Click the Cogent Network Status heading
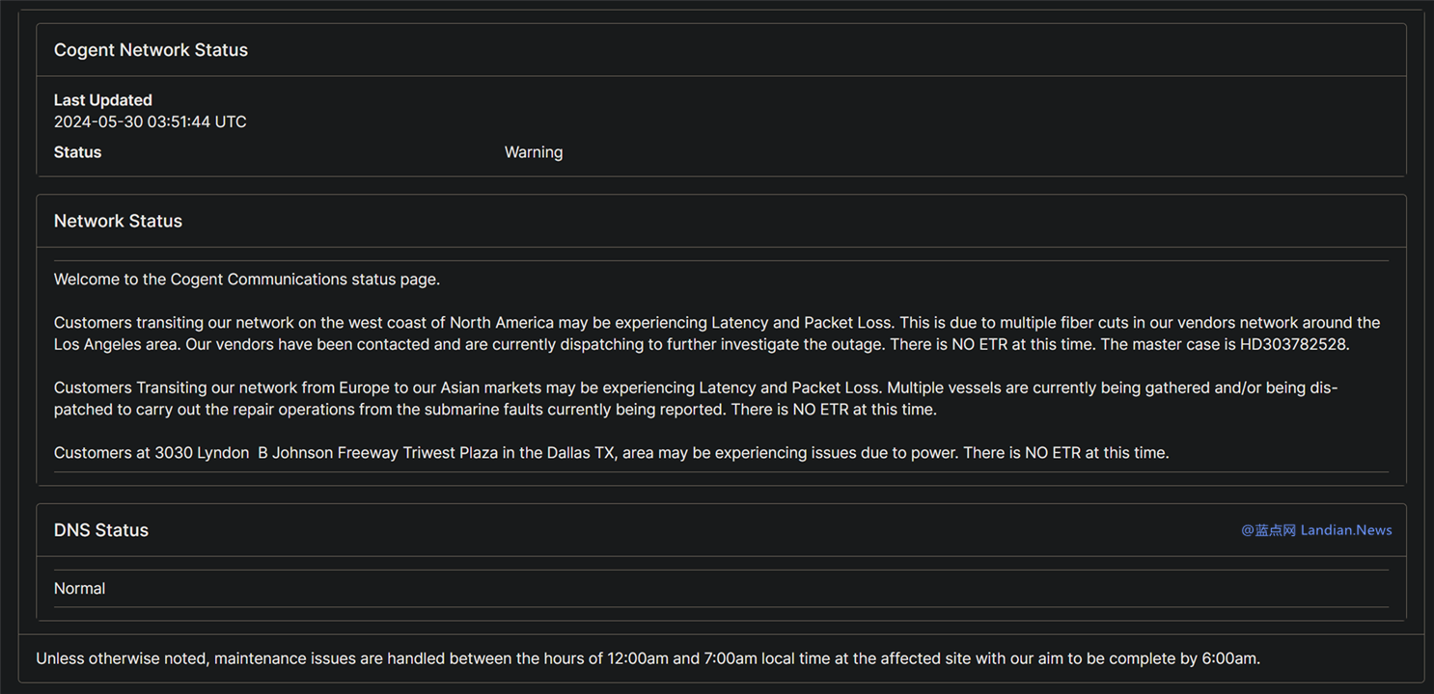The height and width of the screenshot is (694, 1434). (x=151, y=50)
